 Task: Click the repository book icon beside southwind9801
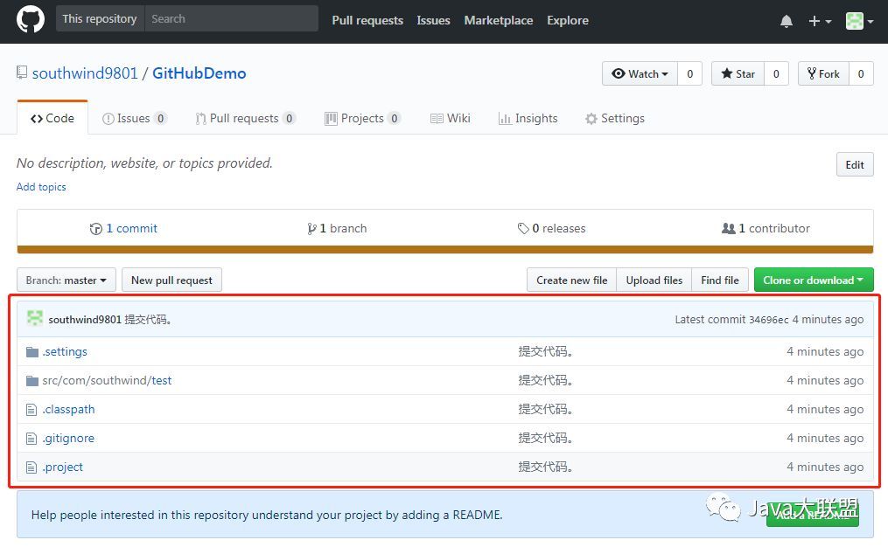point(22,73)
